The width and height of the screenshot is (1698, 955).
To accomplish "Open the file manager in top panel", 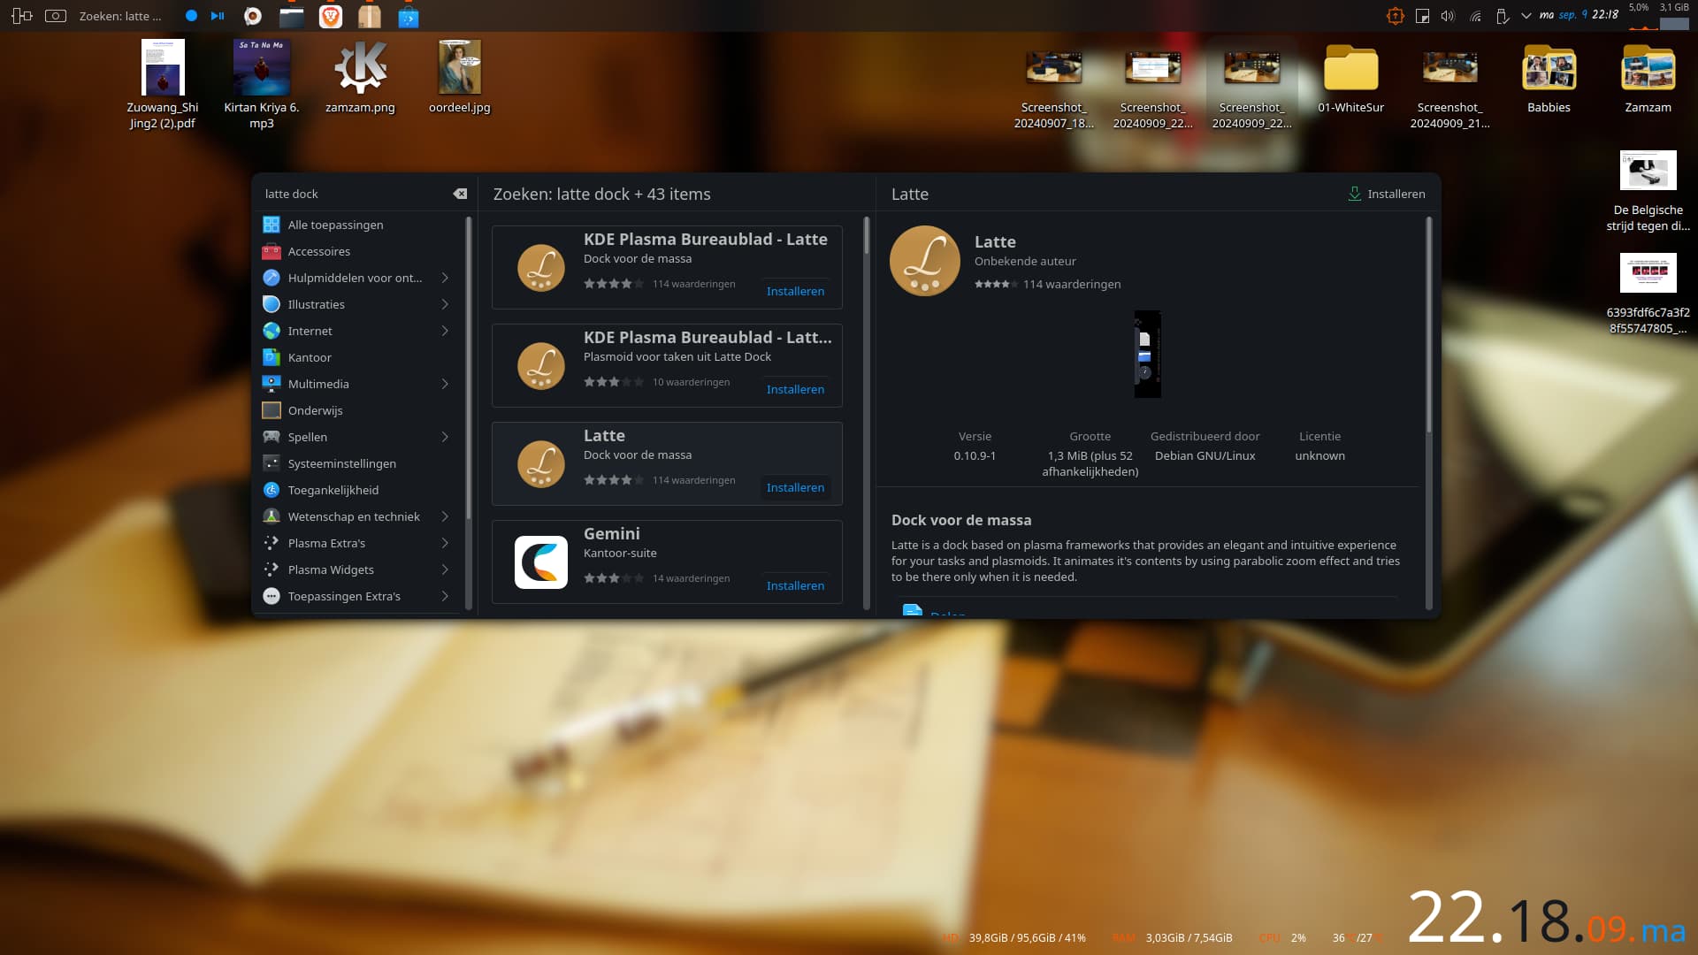I will click(x=291, y=16).
